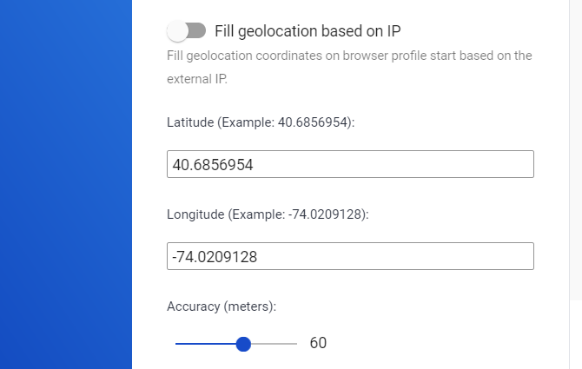Click the Longitude example label above the field

pyautogui.click(x=268, y=214)
